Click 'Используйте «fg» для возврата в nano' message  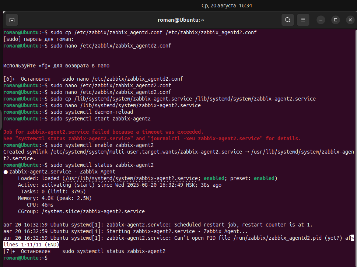click(56, 66)
